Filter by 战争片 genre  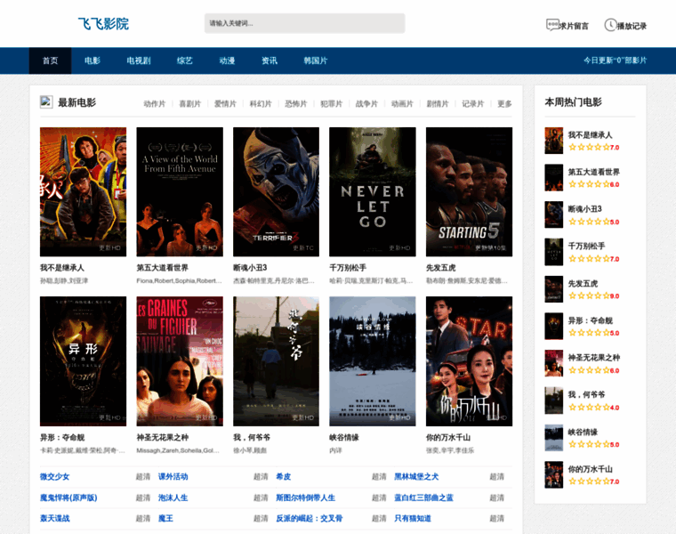pyautogui.click(x=366, y=103)
